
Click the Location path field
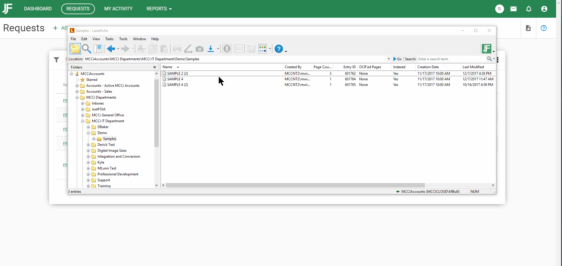[235, 59]
